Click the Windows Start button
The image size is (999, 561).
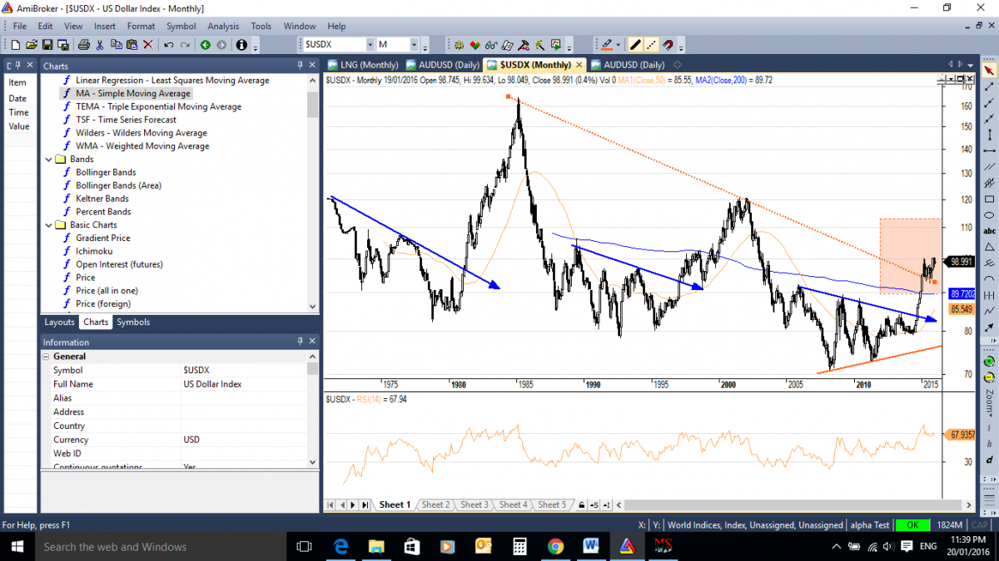tap(17, 546)
